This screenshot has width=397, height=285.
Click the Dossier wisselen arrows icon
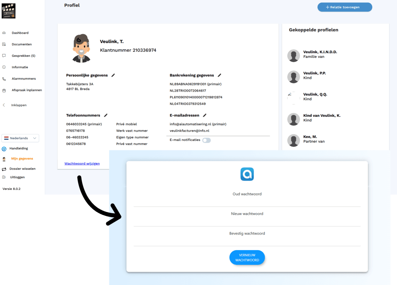[x=4, y=169]
